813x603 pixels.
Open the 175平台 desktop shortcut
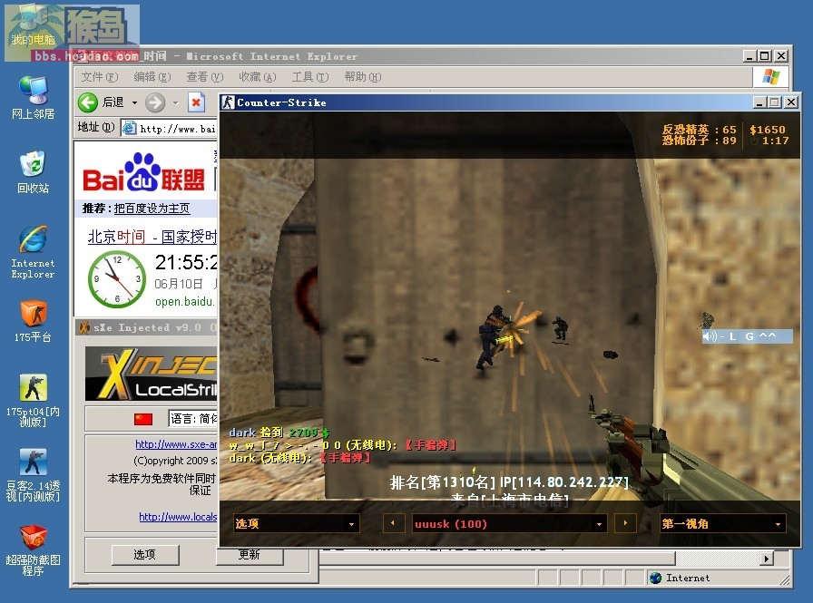click(34, 321)
